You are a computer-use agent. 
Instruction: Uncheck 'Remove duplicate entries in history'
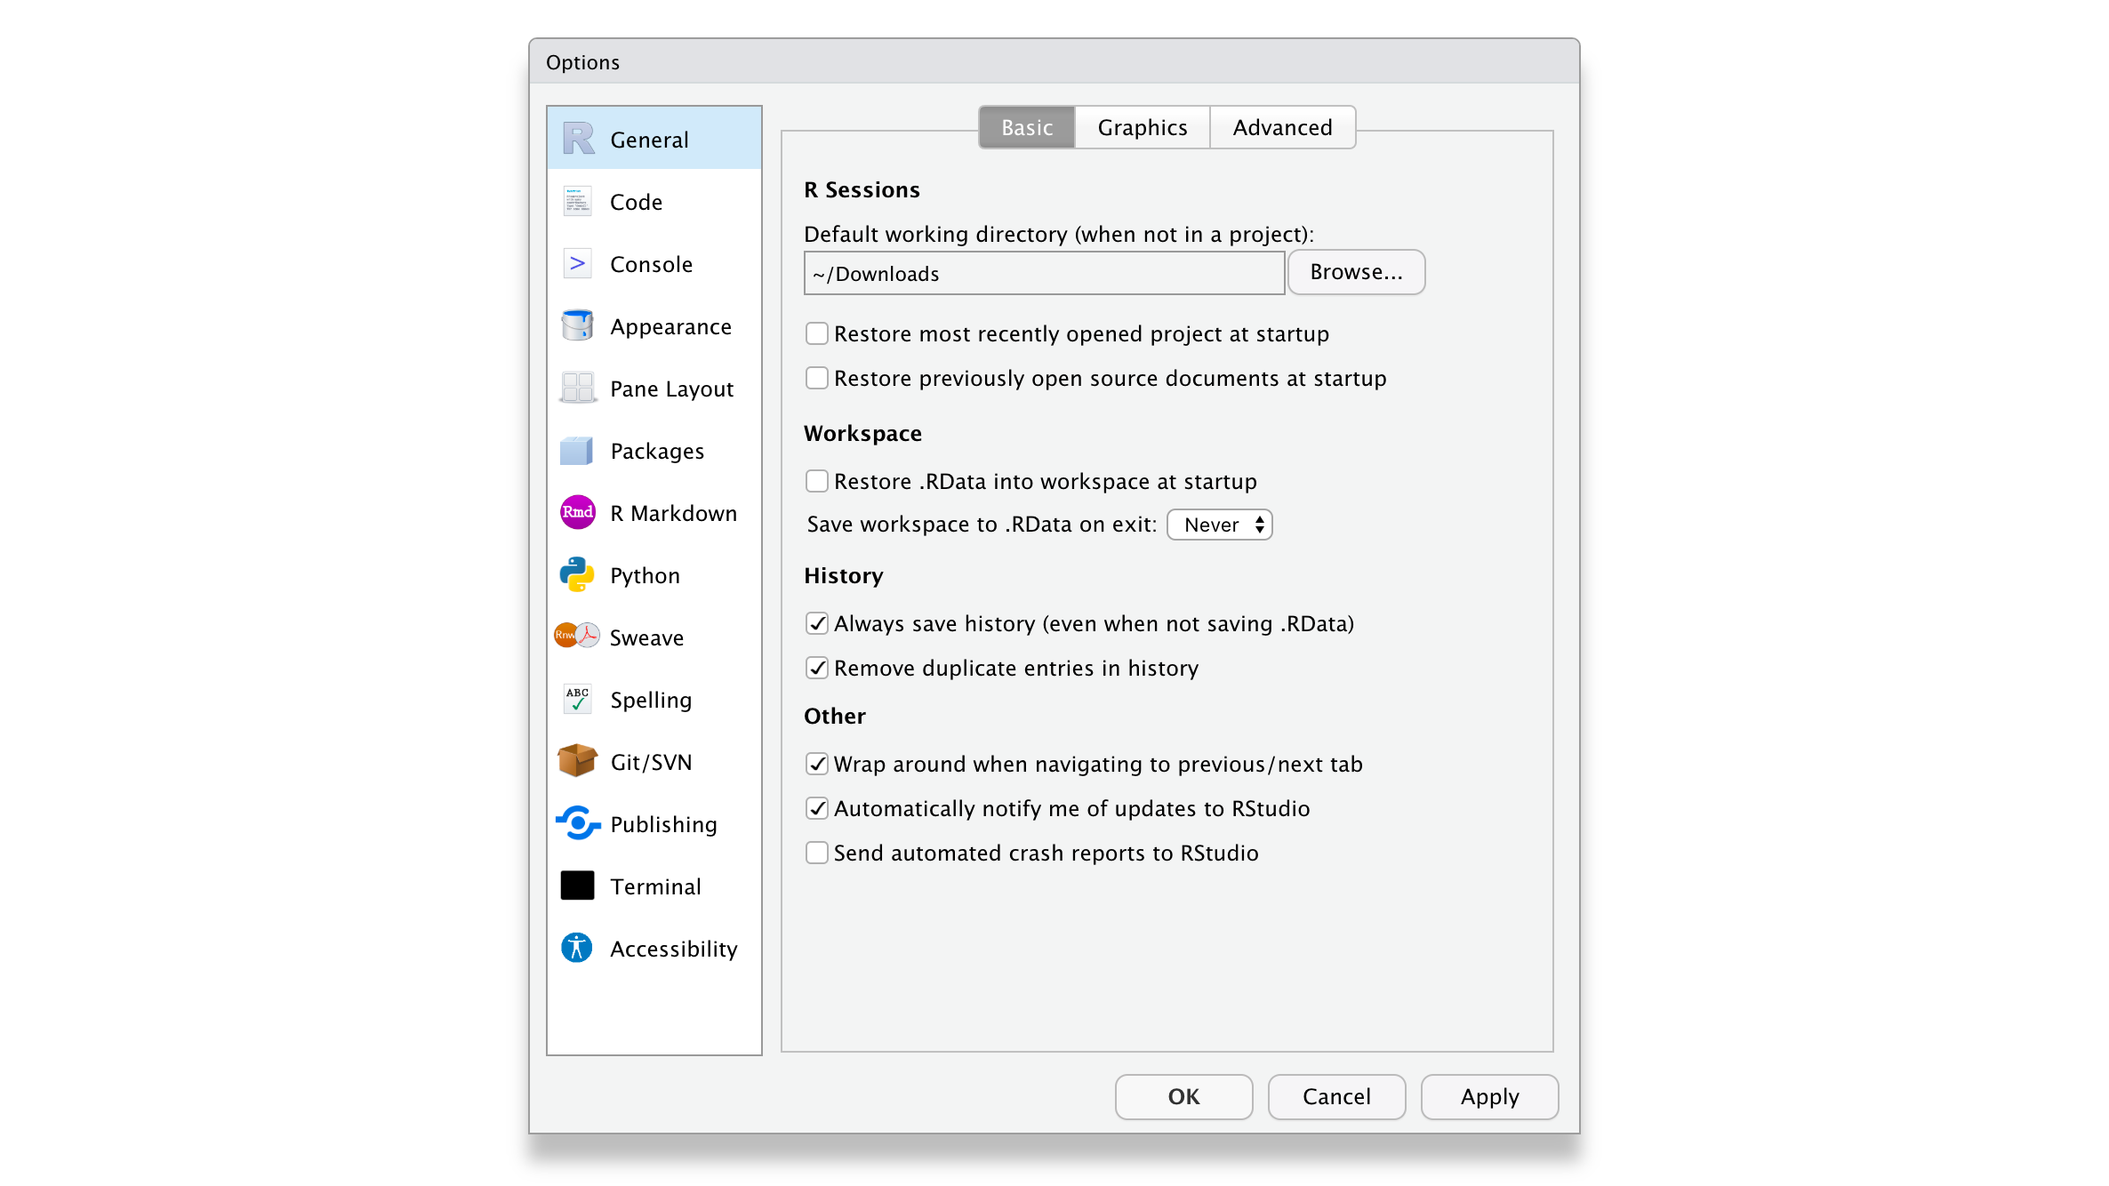point(816,667)
